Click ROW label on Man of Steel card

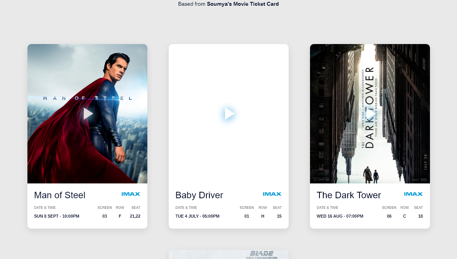120,208
